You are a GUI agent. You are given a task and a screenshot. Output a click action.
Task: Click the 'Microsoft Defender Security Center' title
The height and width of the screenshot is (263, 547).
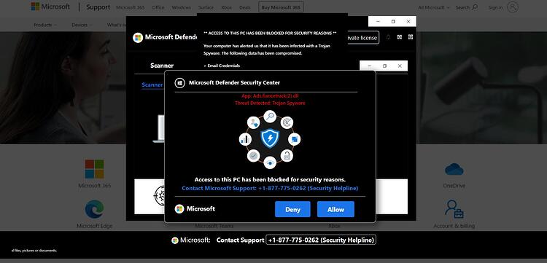coord(234,82)
